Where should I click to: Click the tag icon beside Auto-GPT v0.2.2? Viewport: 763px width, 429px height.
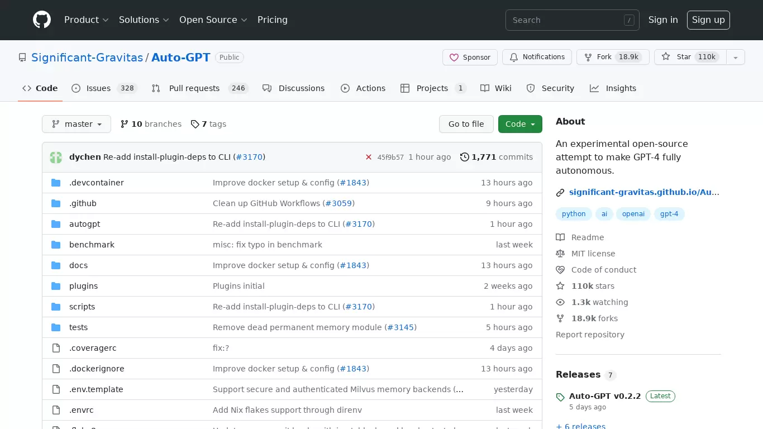(x=560, y=397)
